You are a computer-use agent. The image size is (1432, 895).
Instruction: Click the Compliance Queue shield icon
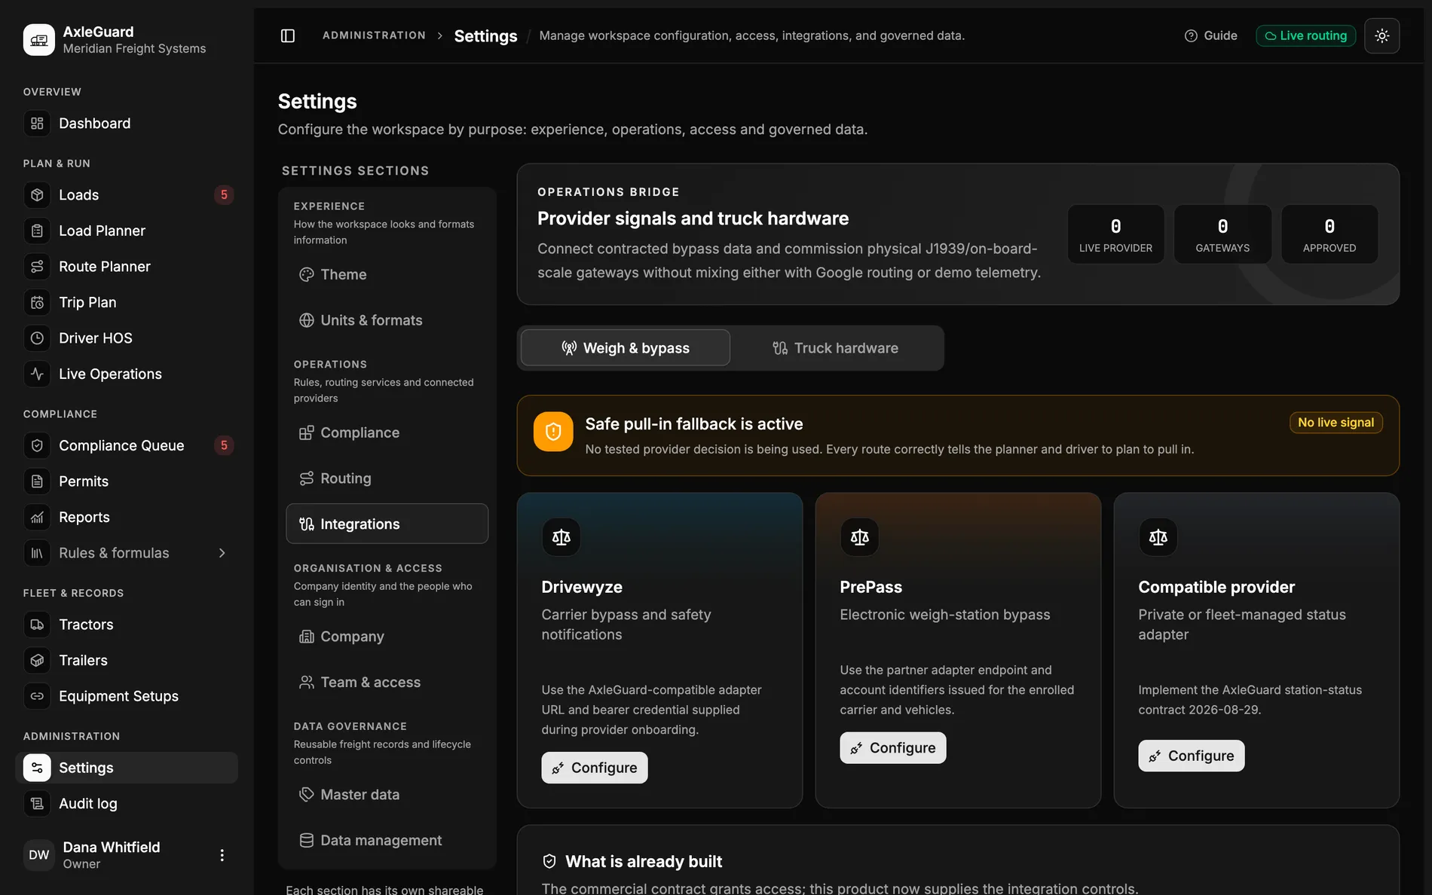37,445
